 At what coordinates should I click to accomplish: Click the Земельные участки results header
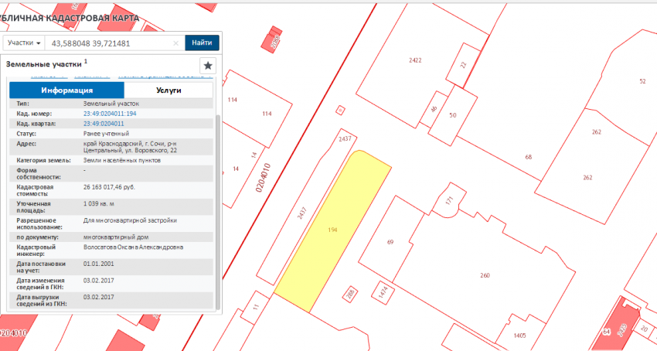pos(43,65)
